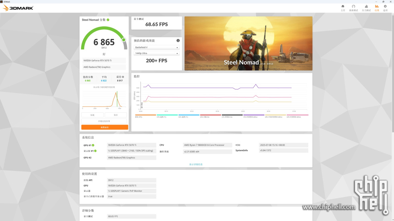This screenshot has width=394, height=221.
Task: Click the 68.65 FPS graphics test result
Action: 156,24
